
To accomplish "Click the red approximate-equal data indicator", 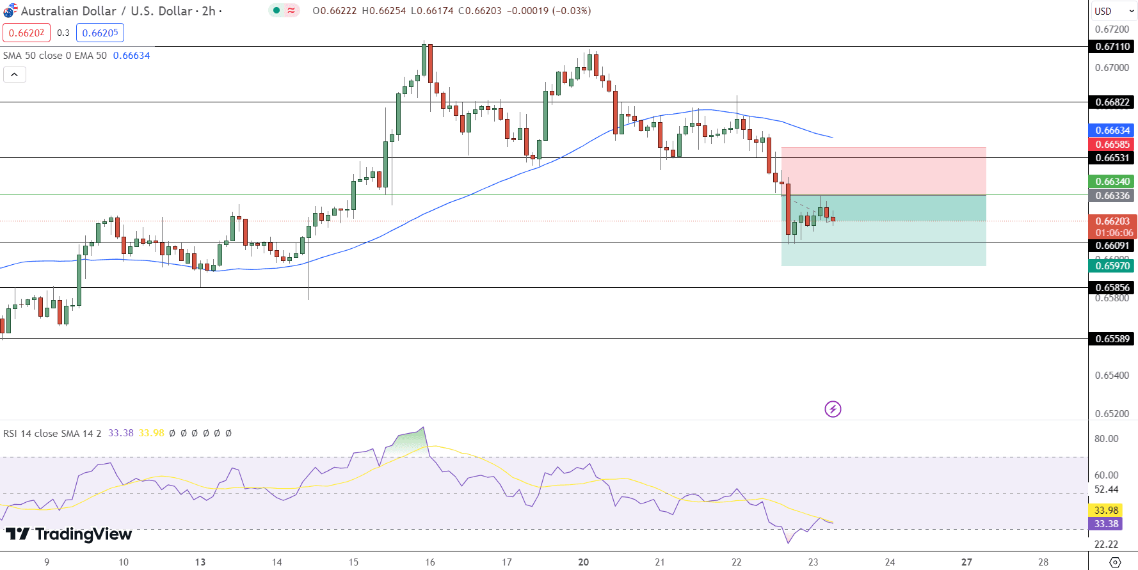I will pos(291,10).
